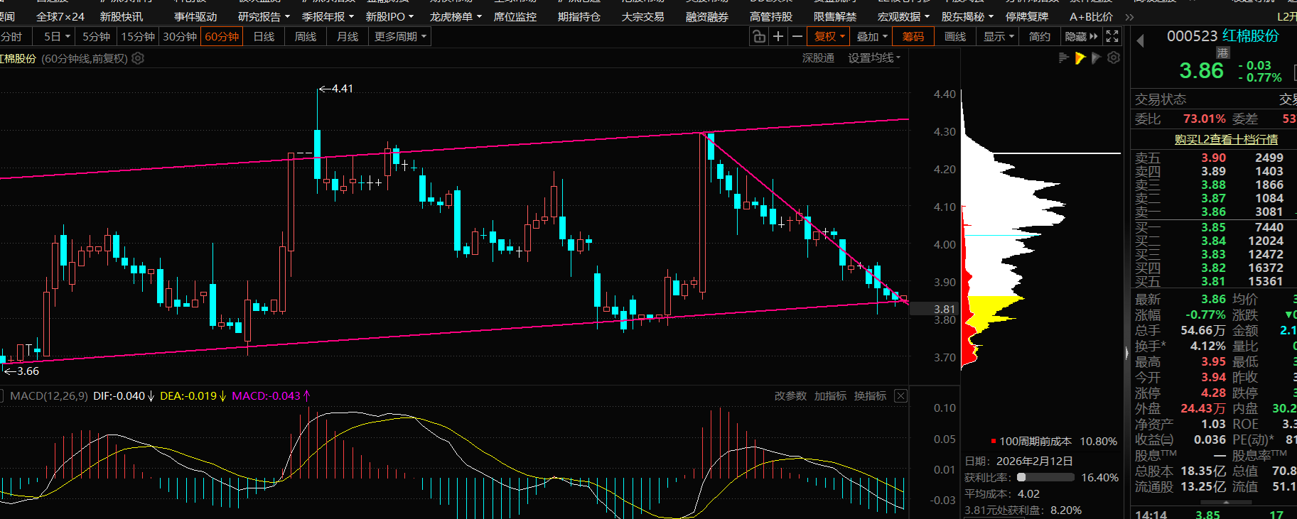The image size is (1297, 519).
Task: Click 加指标 to add an indicator
Action: 830,395
